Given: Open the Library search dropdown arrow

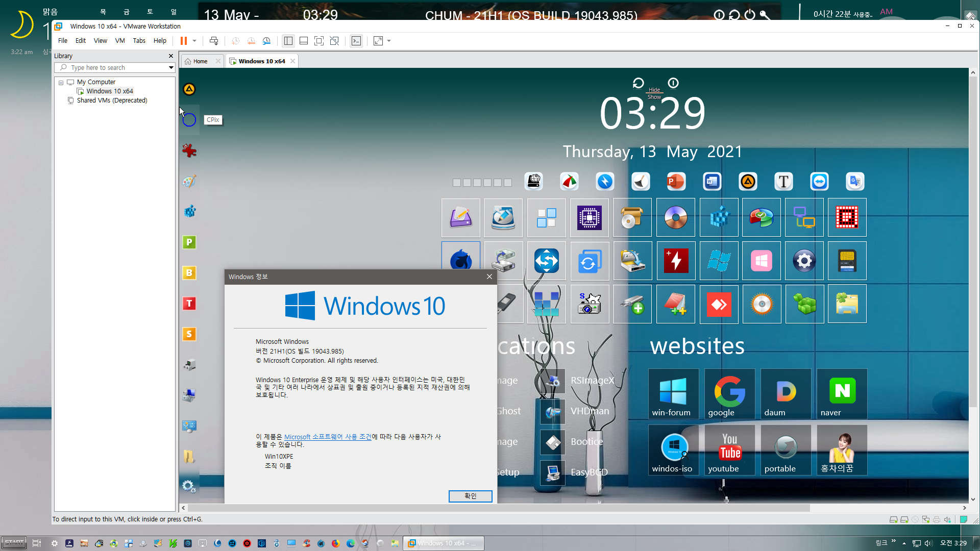Looking at the screenshot, I should [171, 67].
